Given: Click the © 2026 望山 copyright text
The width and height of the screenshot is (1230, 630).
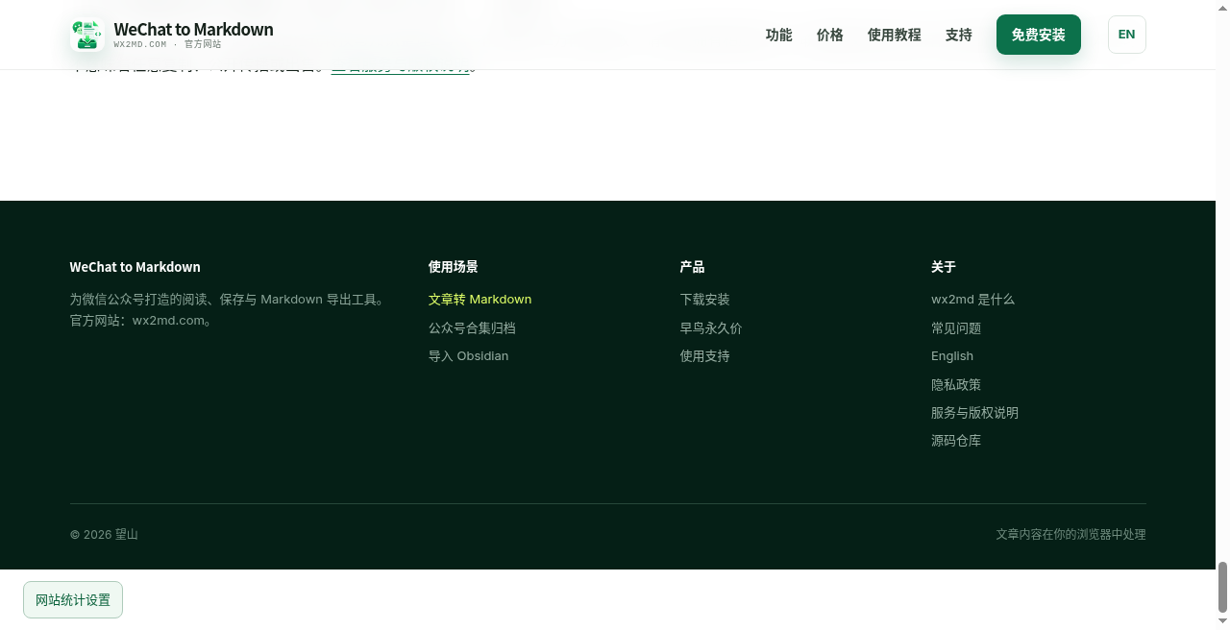Looking at the screenshot, I should coord(104,535).
